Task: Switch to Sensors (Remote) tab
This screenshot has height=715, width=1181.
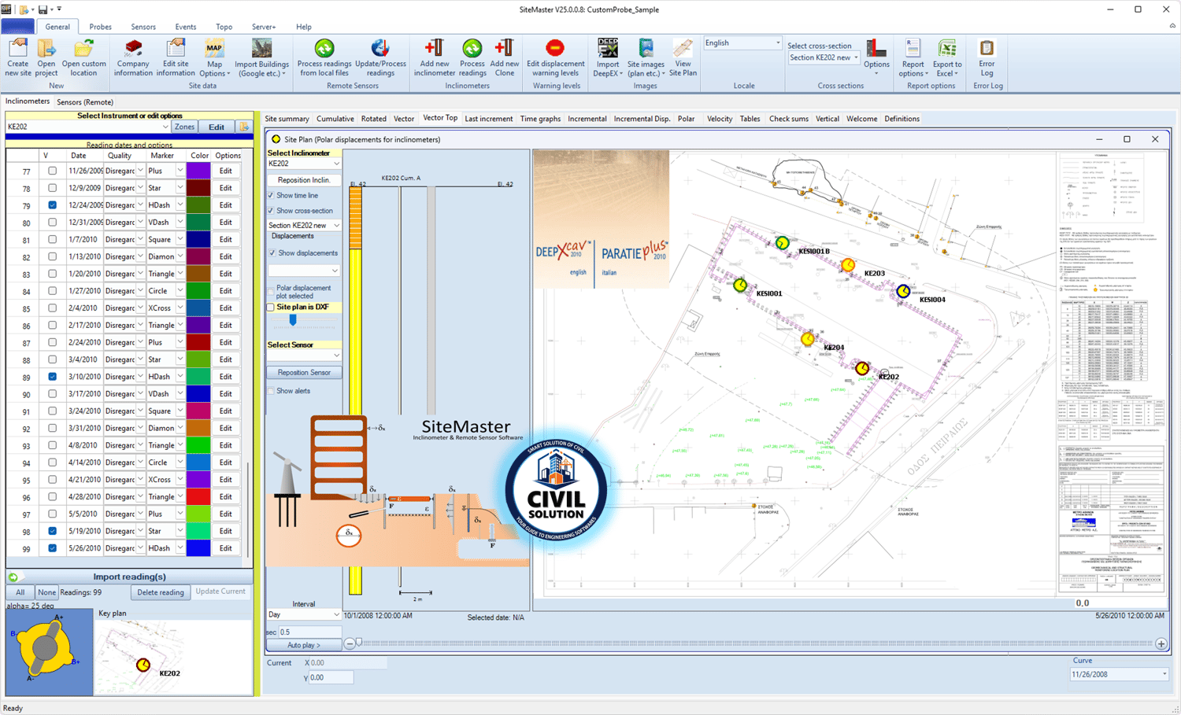Action: coord(85,102)
